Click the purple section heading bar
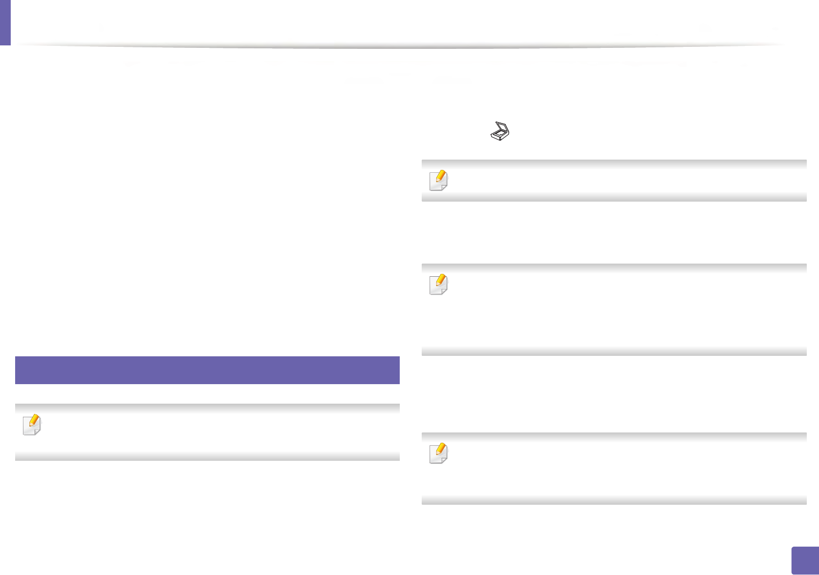This screenshot has height=575, width=819. pyautogui.click(x=207, y=370)
